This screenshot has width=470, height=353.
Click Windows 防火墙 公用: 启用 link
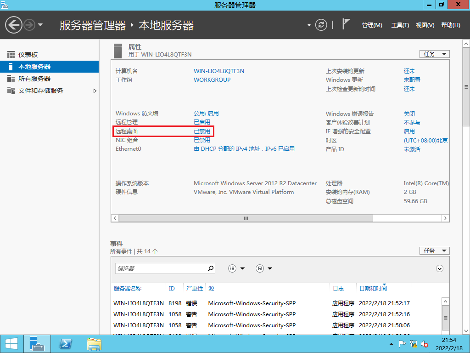click(x=206, y=114)
